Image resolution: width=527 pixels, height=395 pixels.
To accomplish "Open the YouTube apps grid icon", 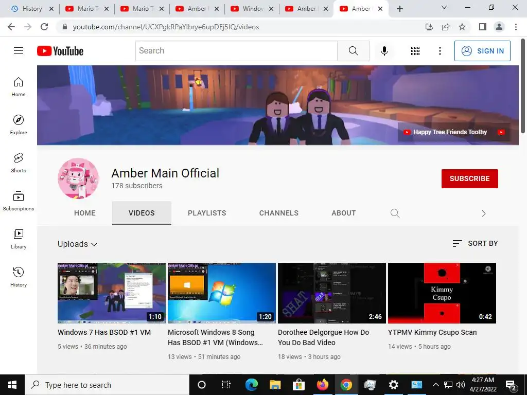I will pos(415,51).
